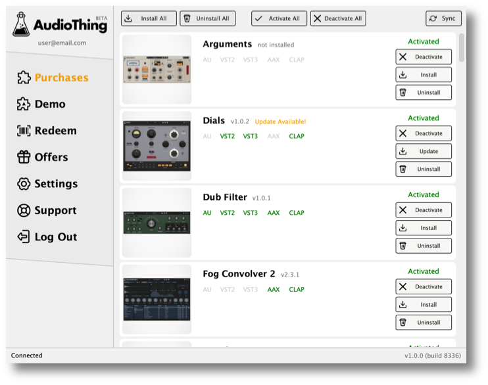This screenshot has height=385, width=488.
Task: Click the Dub Filter AU format label
Action: [207, 213]
